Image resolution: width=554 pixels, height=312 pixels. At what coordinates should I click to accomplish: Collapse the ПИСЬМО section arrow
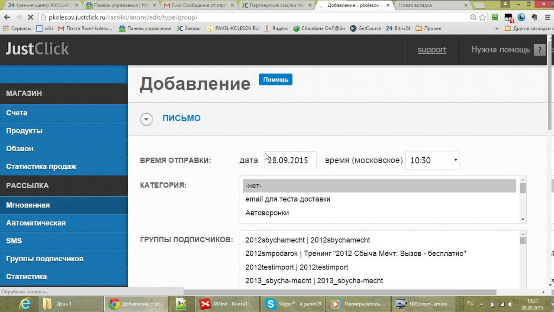[x=146, y=119]
